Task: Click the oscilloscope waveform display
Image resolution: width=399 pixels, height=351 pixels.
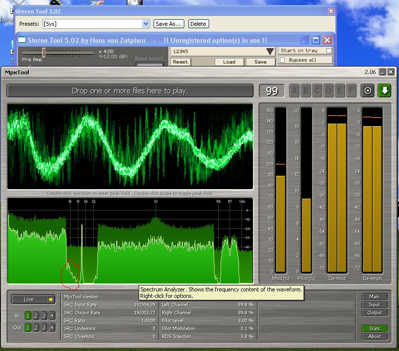Action: click(130, 146)
